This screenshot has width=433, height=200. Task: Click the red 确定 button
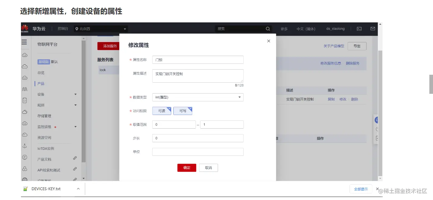click(187, 168)
